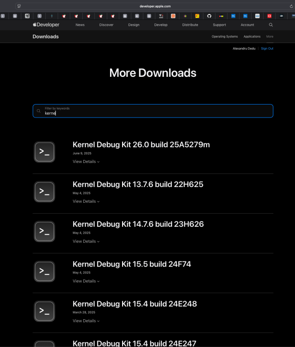Screen dimensions: 295x347
Task: Open the Design menu
Action: click(x=134, y=25)
